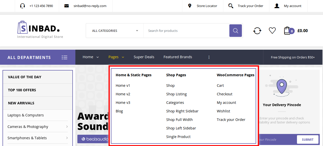Open Laptops & Computers category
Screen dimensions: 323x146
[x=26, y=115]
